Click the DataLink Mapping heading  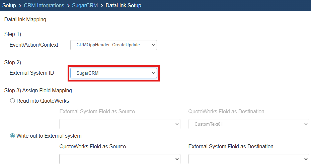(x=25, y=20)
